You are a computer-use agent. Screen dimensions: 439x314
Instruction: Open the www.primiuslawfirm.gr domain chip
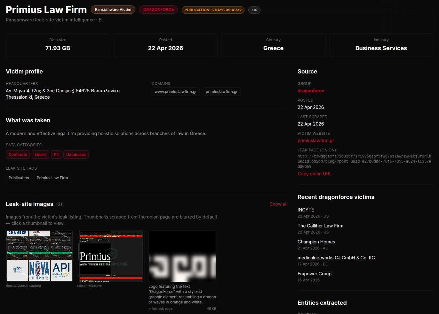click(176, 92)
